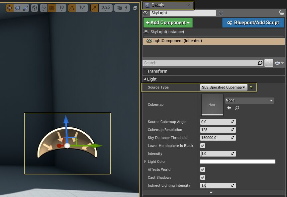Disable the Affects World checkbox
The width and height of the screenshot is (287, 197).
point(202,169)
